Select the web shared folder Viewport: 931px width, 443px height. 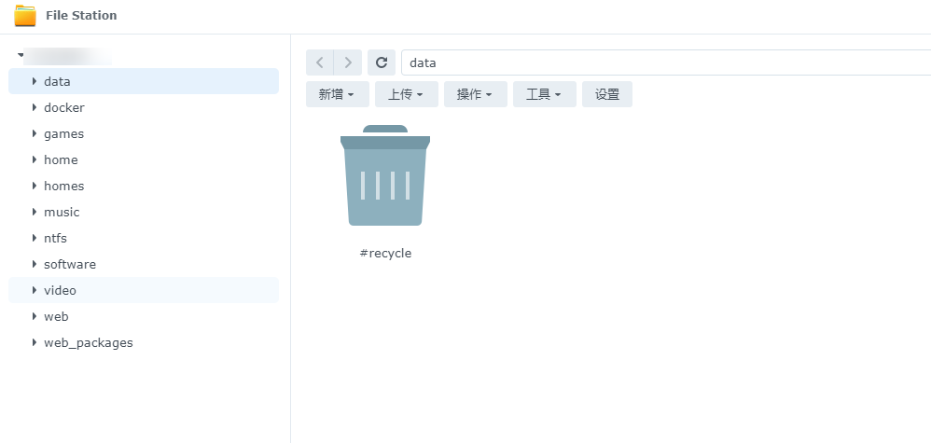pyautogui.click(x=144, y=316)
